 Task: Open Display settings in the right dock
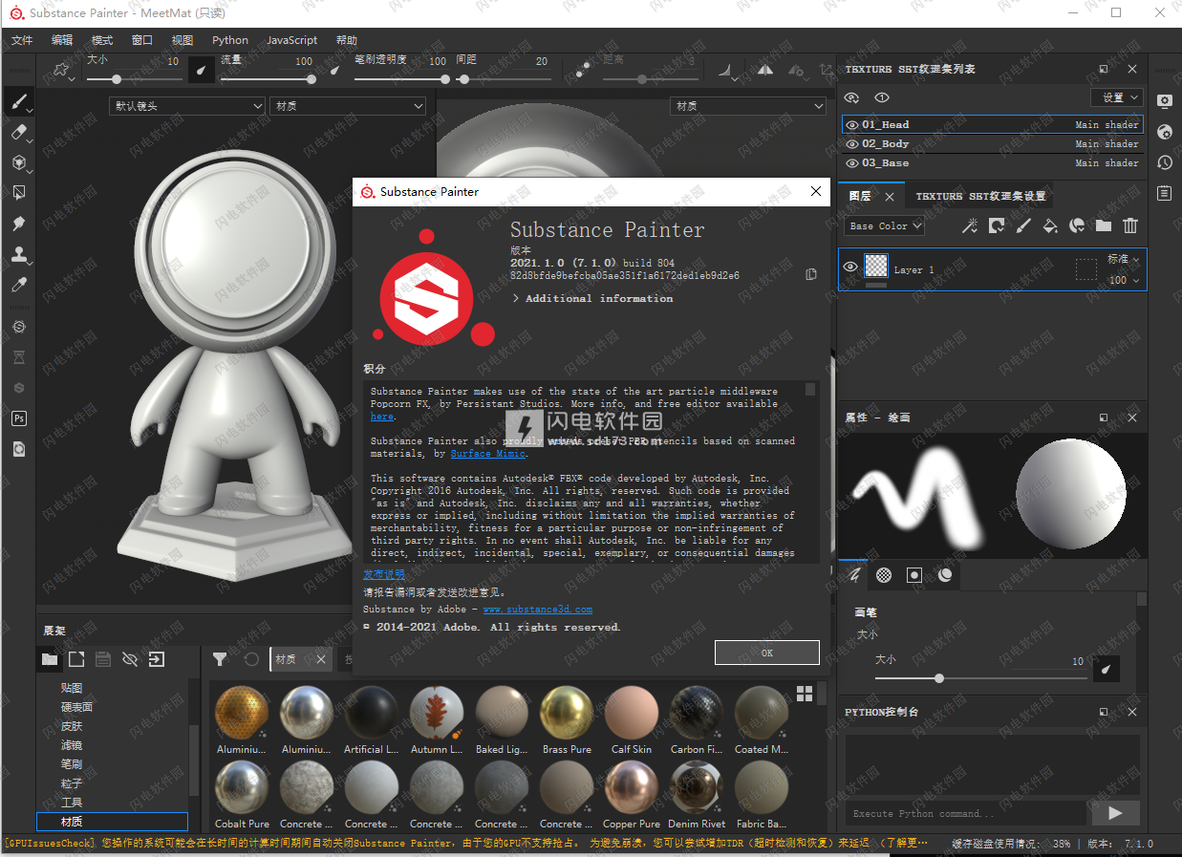(1164, 101)
